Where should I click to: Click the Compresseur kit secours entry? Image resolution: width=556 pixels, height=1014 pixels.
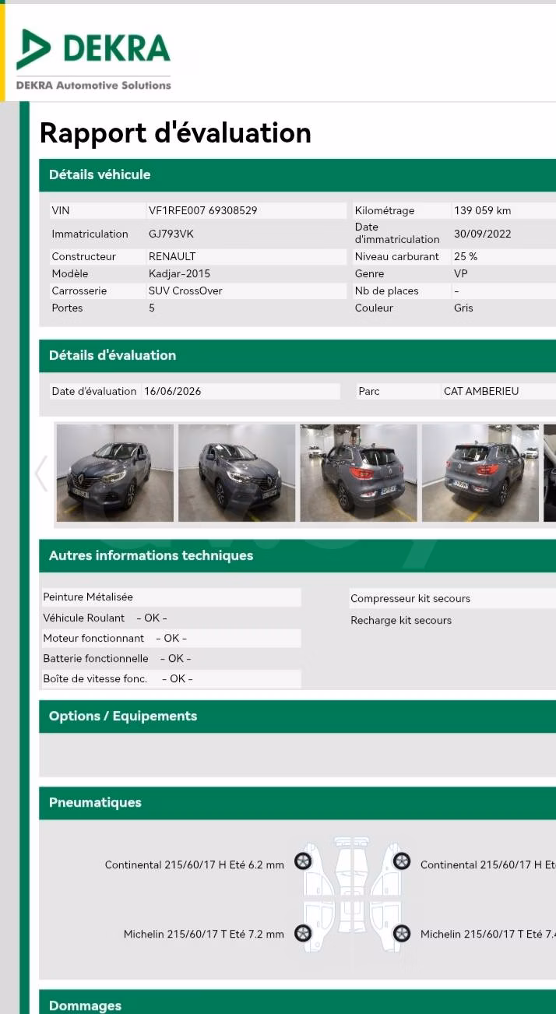click(410, 599)
